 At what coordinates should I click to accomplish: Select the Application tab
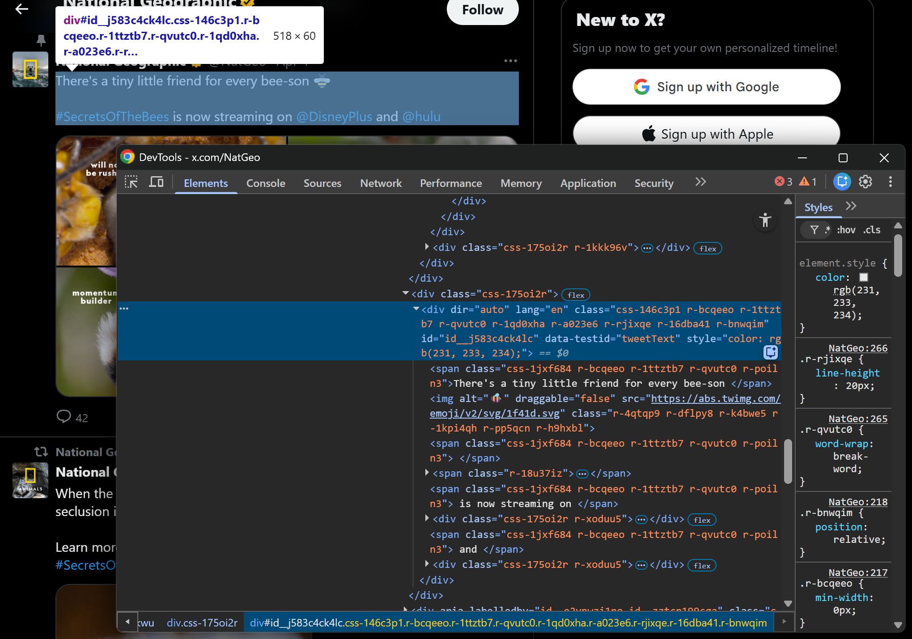(x=588, y=183)
